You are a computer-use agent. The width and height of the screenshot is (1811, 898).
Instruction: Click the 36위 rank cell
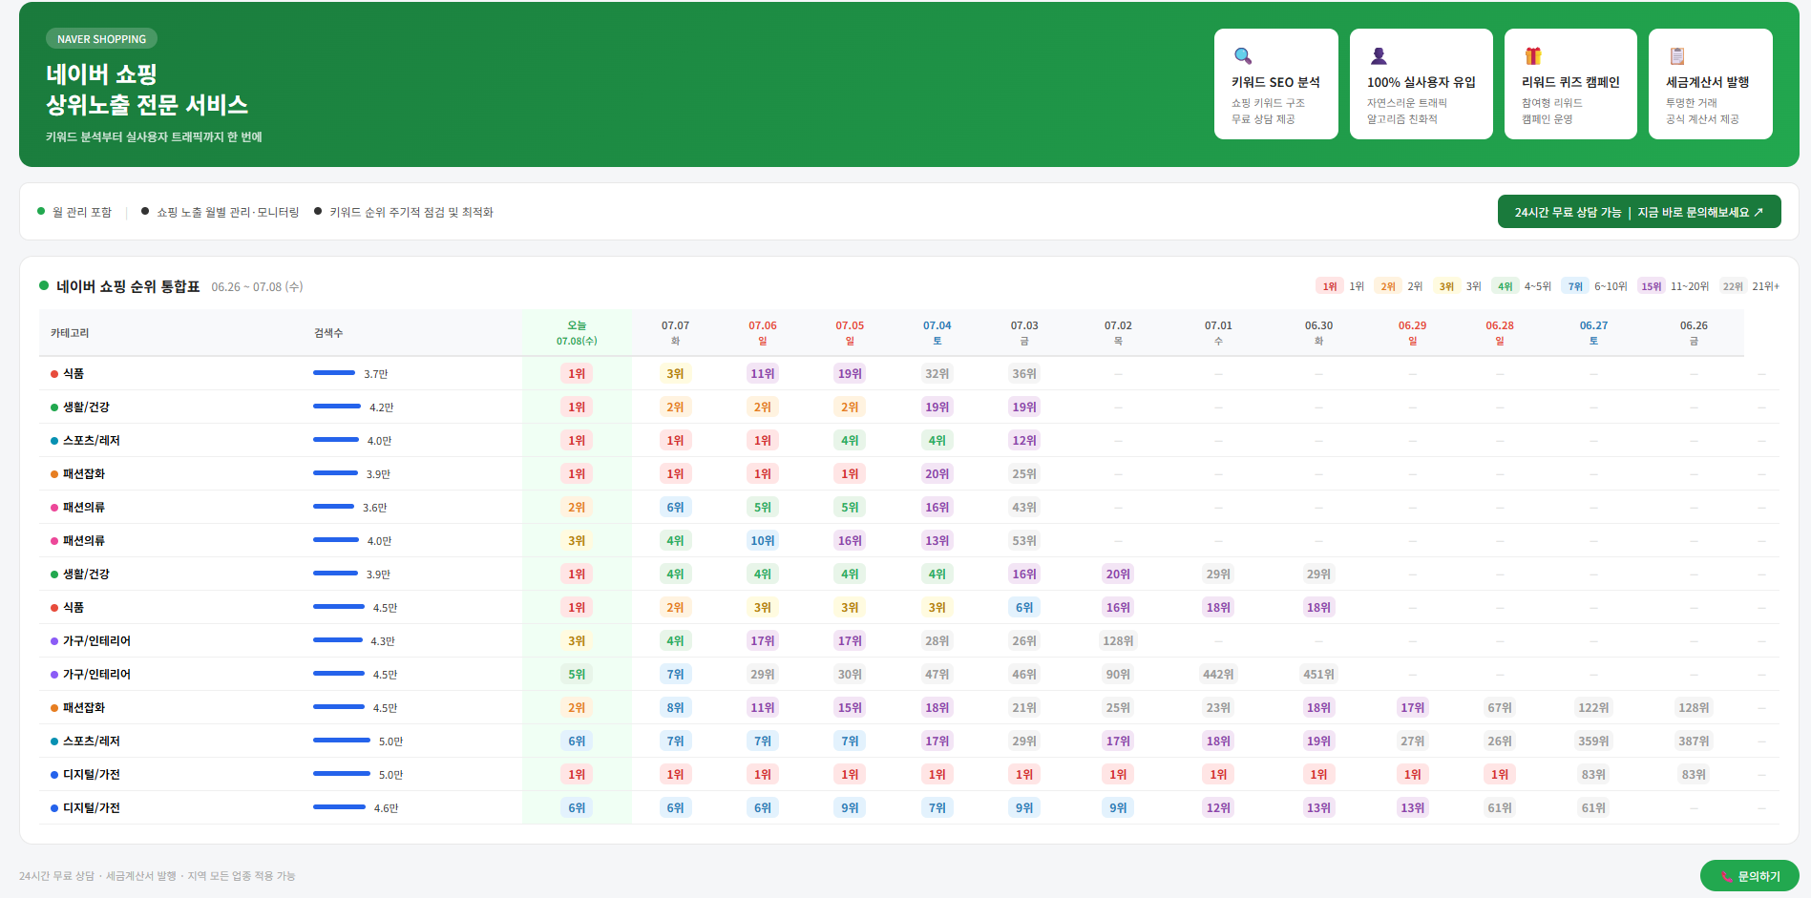point(1024,373)
